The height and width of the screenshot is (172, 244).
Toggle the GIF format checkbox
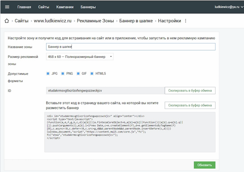[78, 73]
